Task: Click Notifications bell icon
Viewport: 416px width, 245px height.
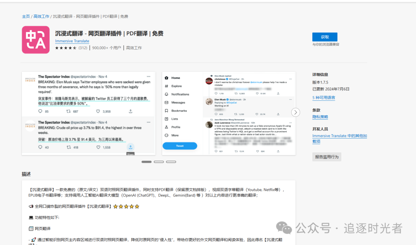Action: click(x=166, y=94)
